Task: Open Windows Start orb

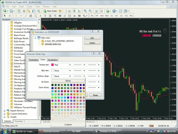Action: pyautogui.click(x=5, y=131)
